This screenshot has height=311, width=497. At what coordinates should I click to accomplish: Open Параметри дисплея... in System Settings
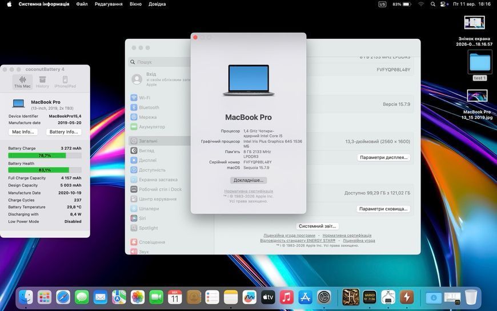383,157
